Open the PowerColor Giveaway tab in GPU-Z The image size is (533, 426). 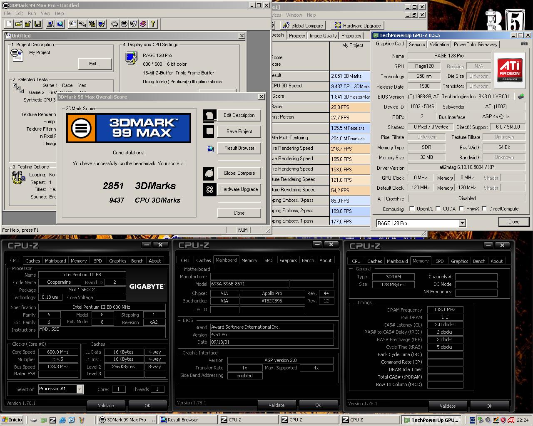point(476,44)
